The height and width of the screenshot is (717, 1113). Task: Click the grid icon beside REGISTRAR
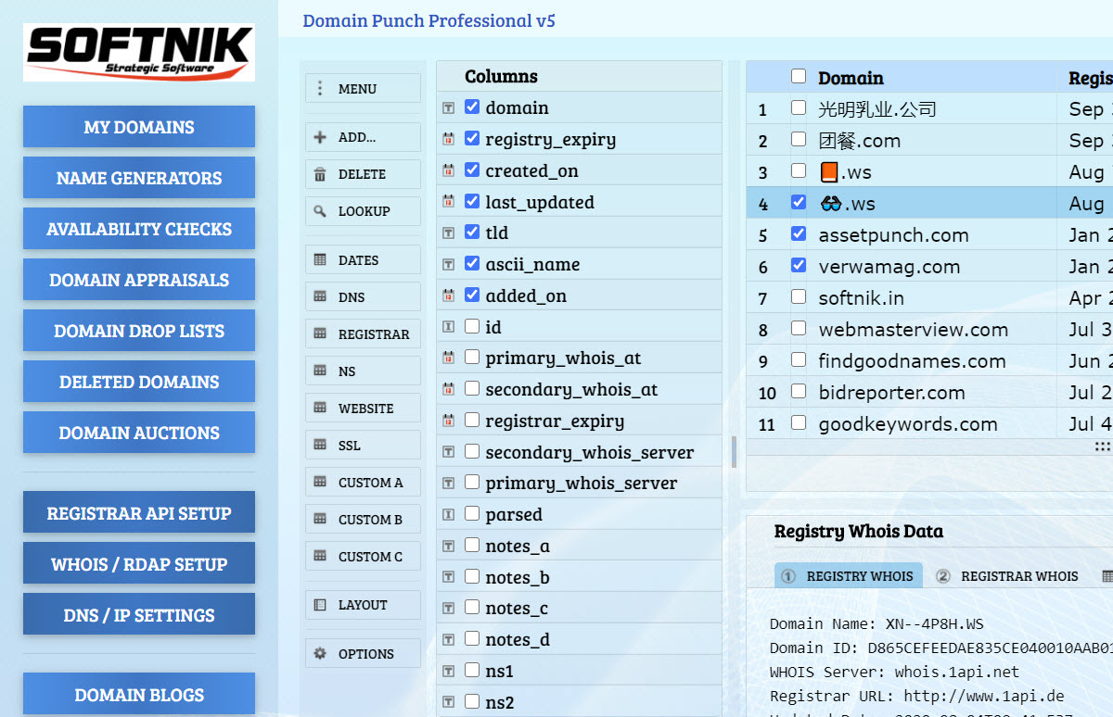(320, 334)
